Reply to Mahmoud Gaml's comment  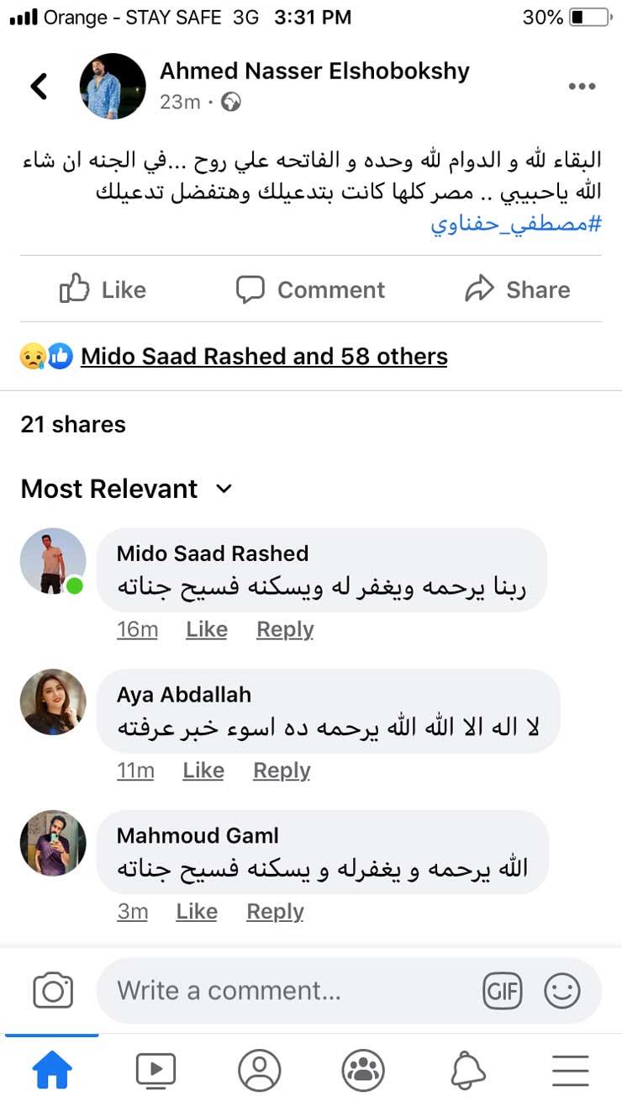[275, 912]
